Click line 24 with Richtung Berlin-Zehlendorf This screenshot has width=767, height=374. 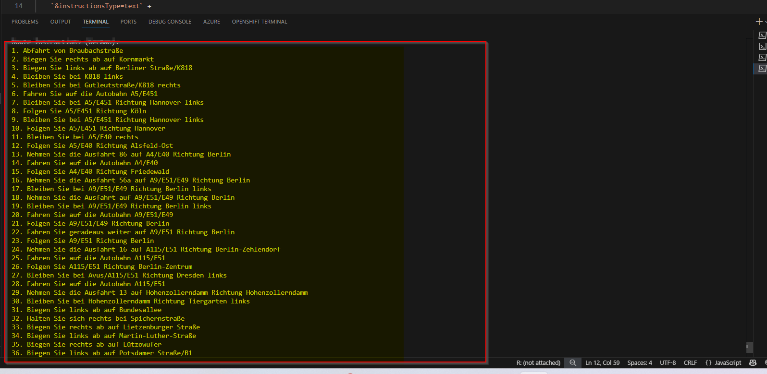pos(146,249)
